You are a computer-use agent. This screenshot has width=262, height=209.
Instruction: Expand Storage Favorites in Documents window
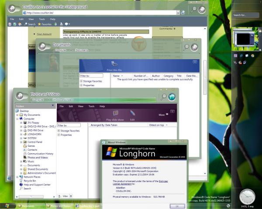click(x=81, y=81)
